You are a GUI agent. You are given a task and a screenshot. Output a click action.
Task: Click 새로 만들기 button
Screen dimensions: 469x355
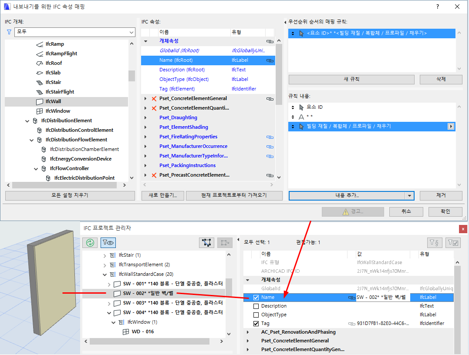163,195
